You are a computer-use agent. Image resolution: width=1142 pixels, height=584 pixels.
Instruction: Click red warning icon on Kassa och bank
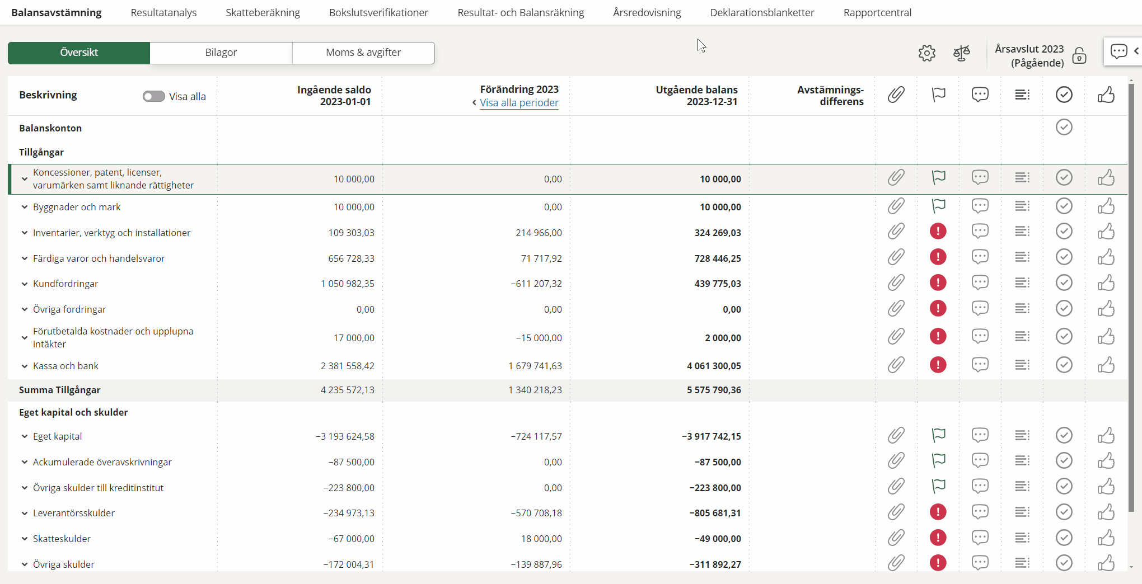pyautogui.click(x=938, y=365)
